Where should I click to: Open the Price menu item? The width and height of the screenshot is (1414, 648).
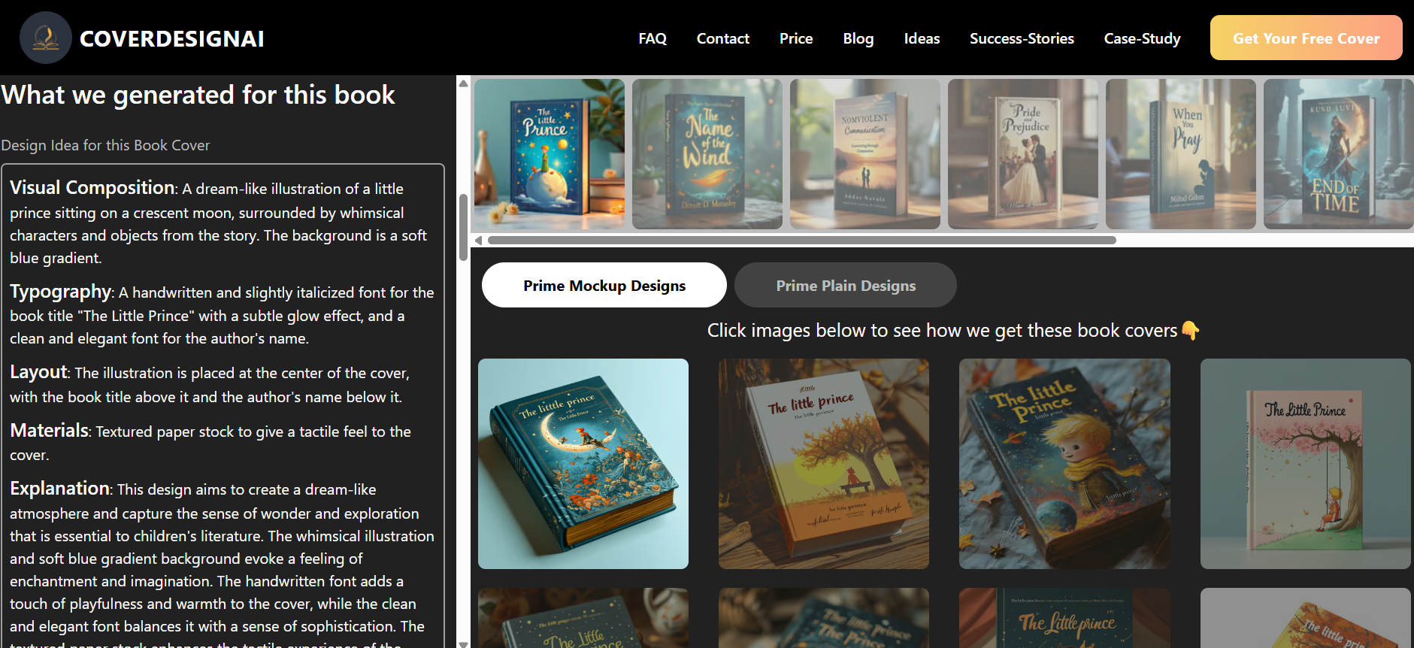796,38
